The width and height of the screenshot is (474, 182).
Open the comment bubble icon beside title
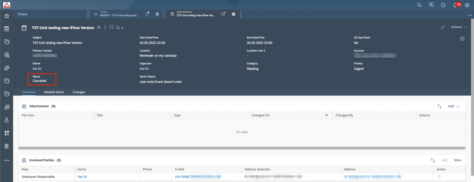[111, 27]
